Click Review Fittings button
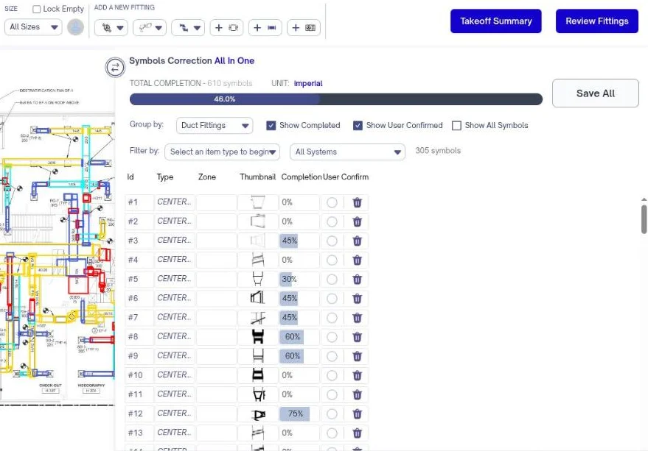The height and width of the screenshot is (451, 648). [596, 21]
